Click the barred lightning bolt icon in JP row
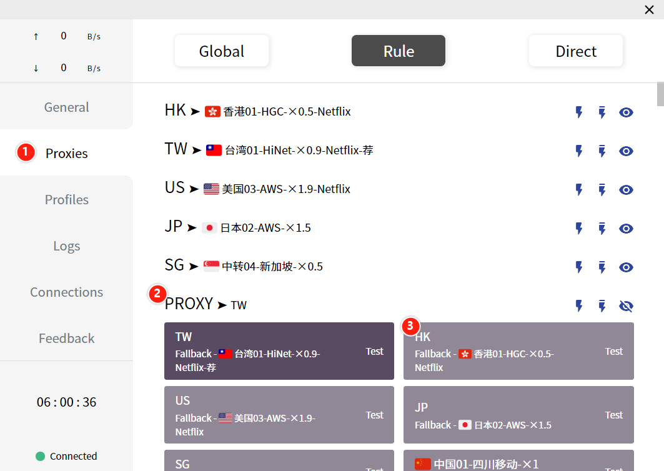The width and height of the screenshot is (664, 471). [x=602, y=229]
